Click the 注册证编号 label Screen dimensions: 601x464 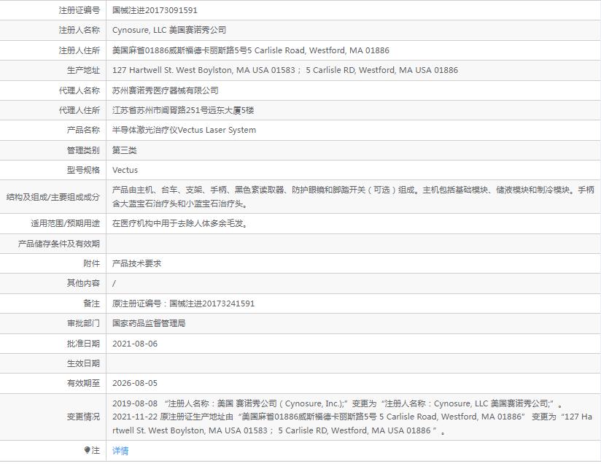click(x=80, y=10)
